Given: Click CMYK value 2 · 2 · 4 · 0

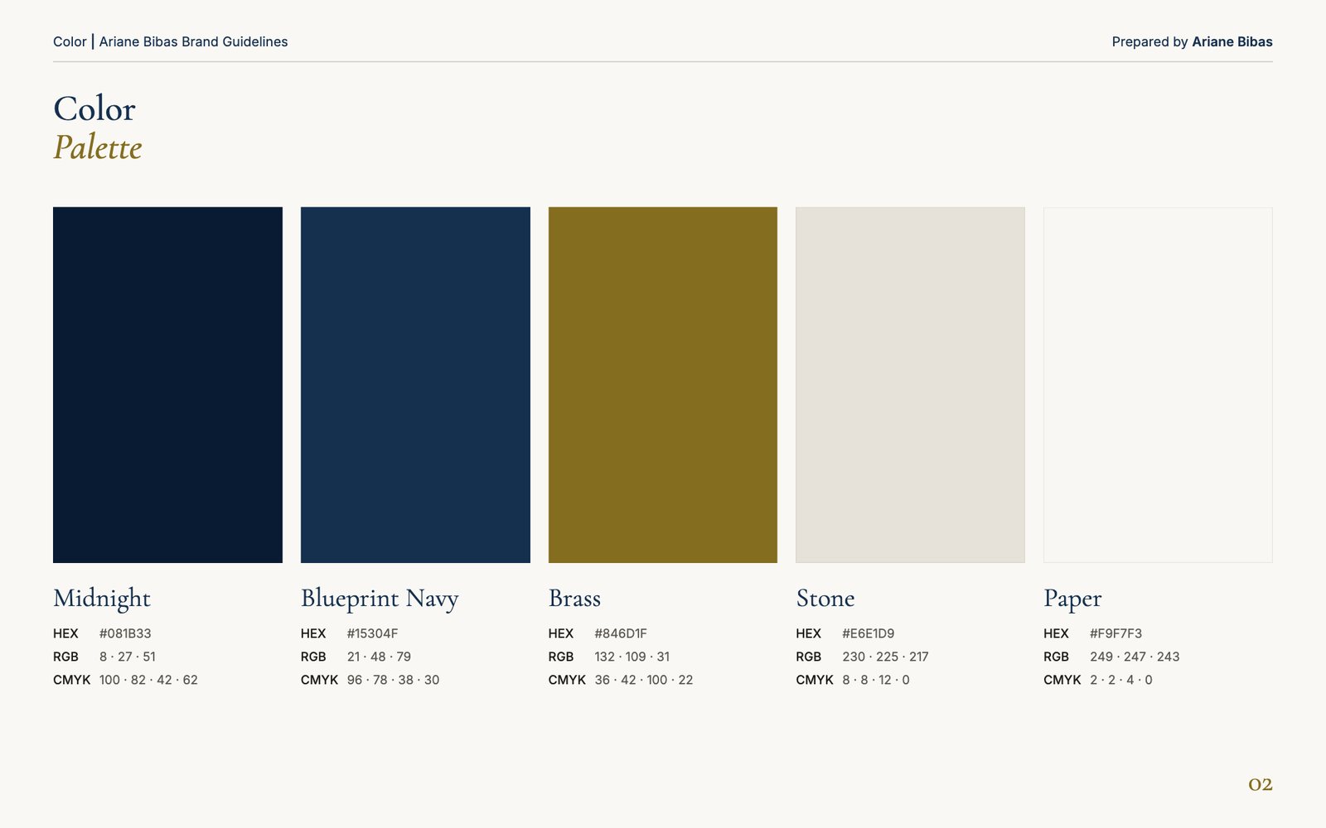Looking at the screenshot, I should (1121, 680).
